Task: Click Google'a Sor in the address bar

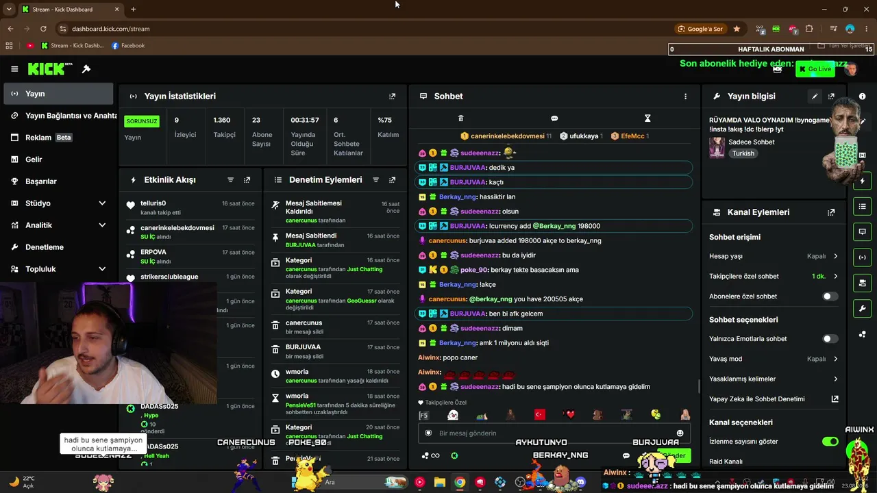Action: (700, 29)
